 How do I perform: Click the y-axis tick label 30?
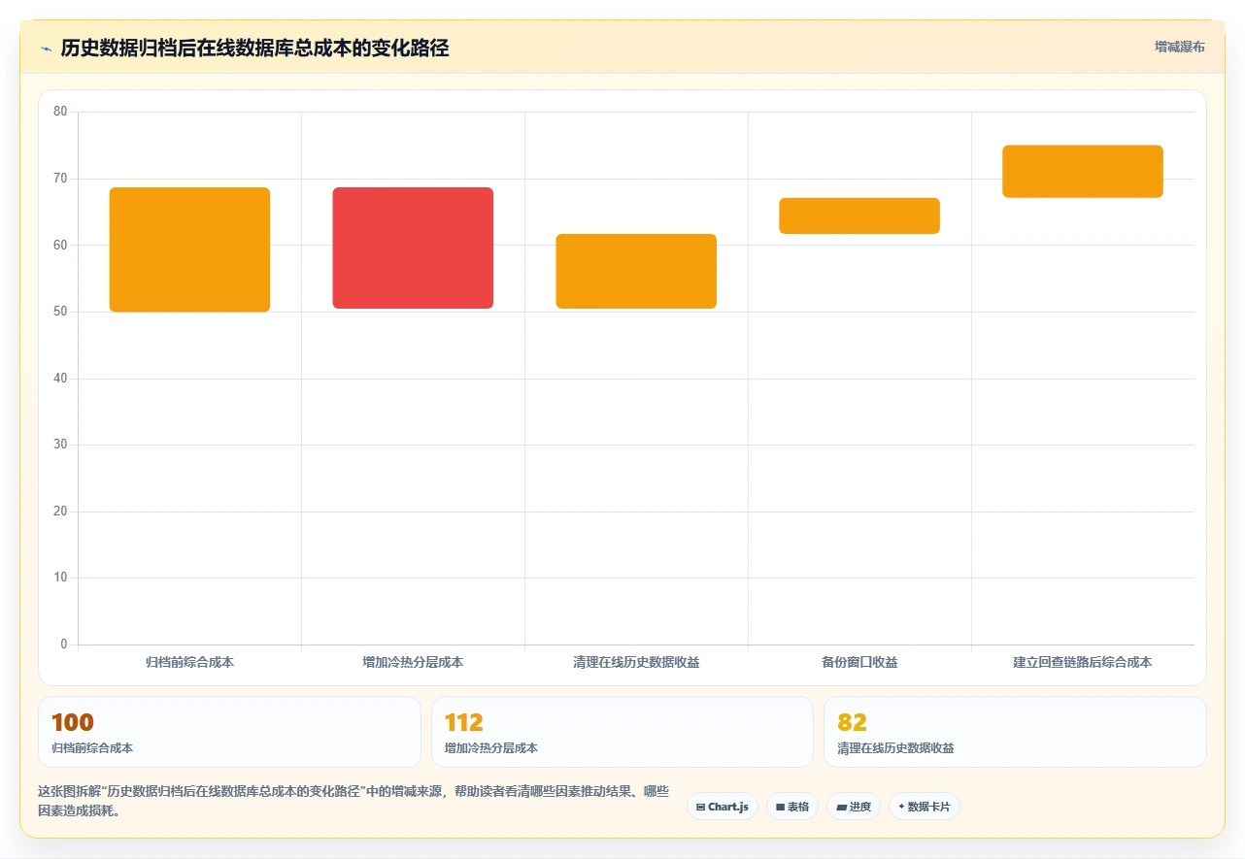[60, 445]
